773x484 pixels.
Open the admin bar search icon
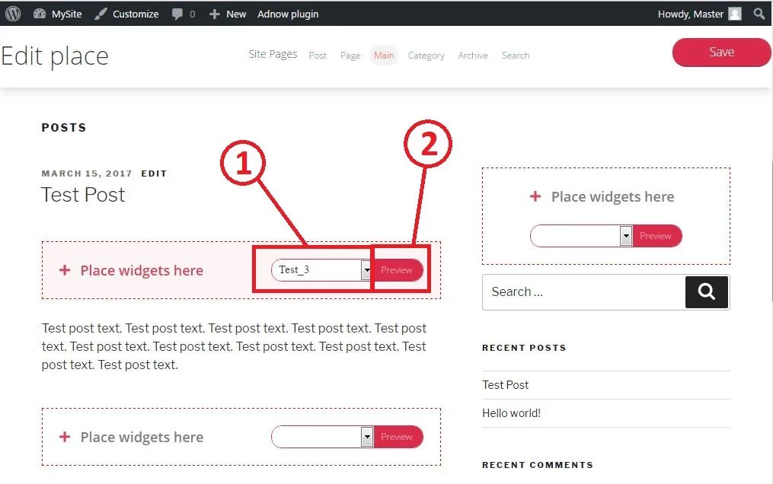pos(759,13)
